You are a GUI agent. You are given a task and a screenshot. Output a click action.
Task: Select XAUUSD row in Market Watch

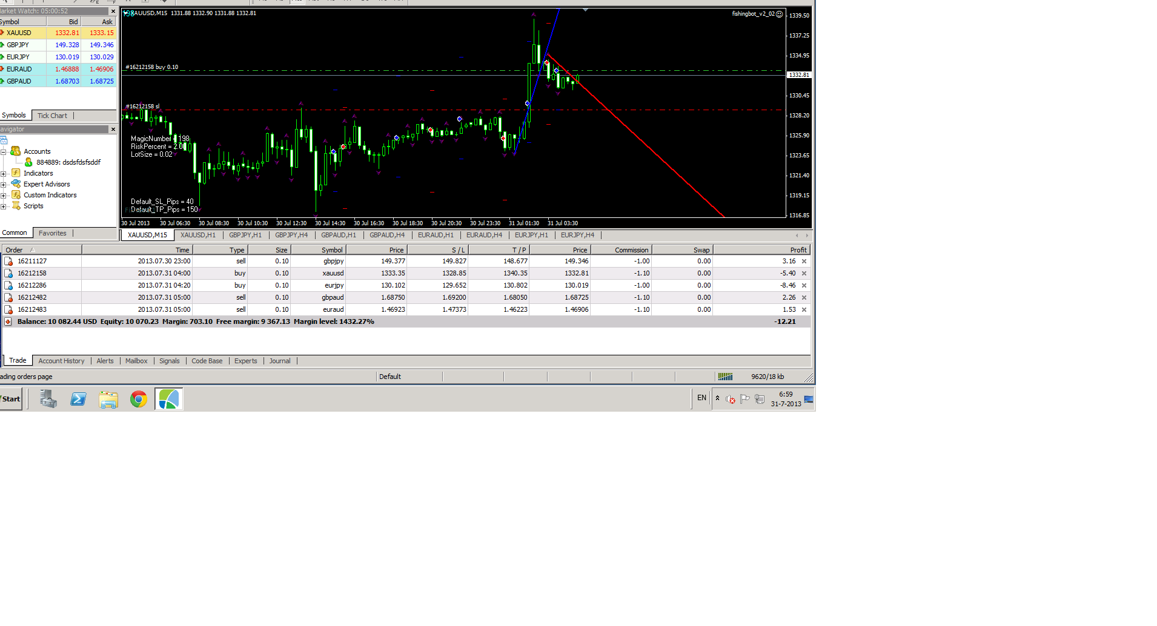click(x=58, y=33)
